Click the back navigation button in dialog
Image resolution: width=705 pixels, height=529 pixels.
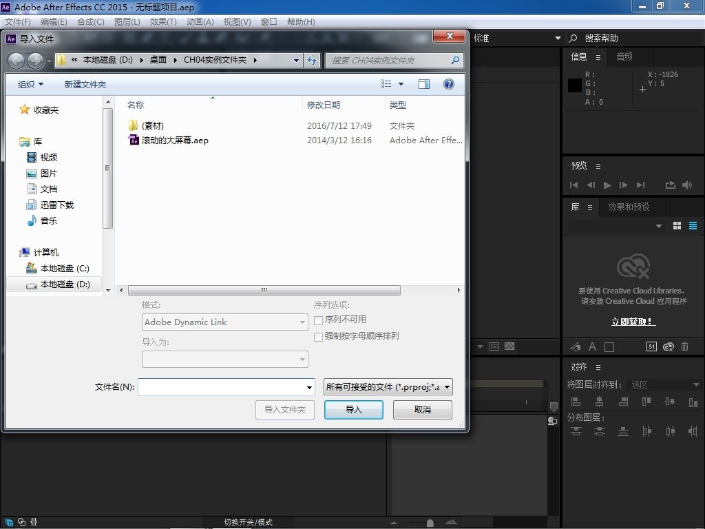coord(17,61)
